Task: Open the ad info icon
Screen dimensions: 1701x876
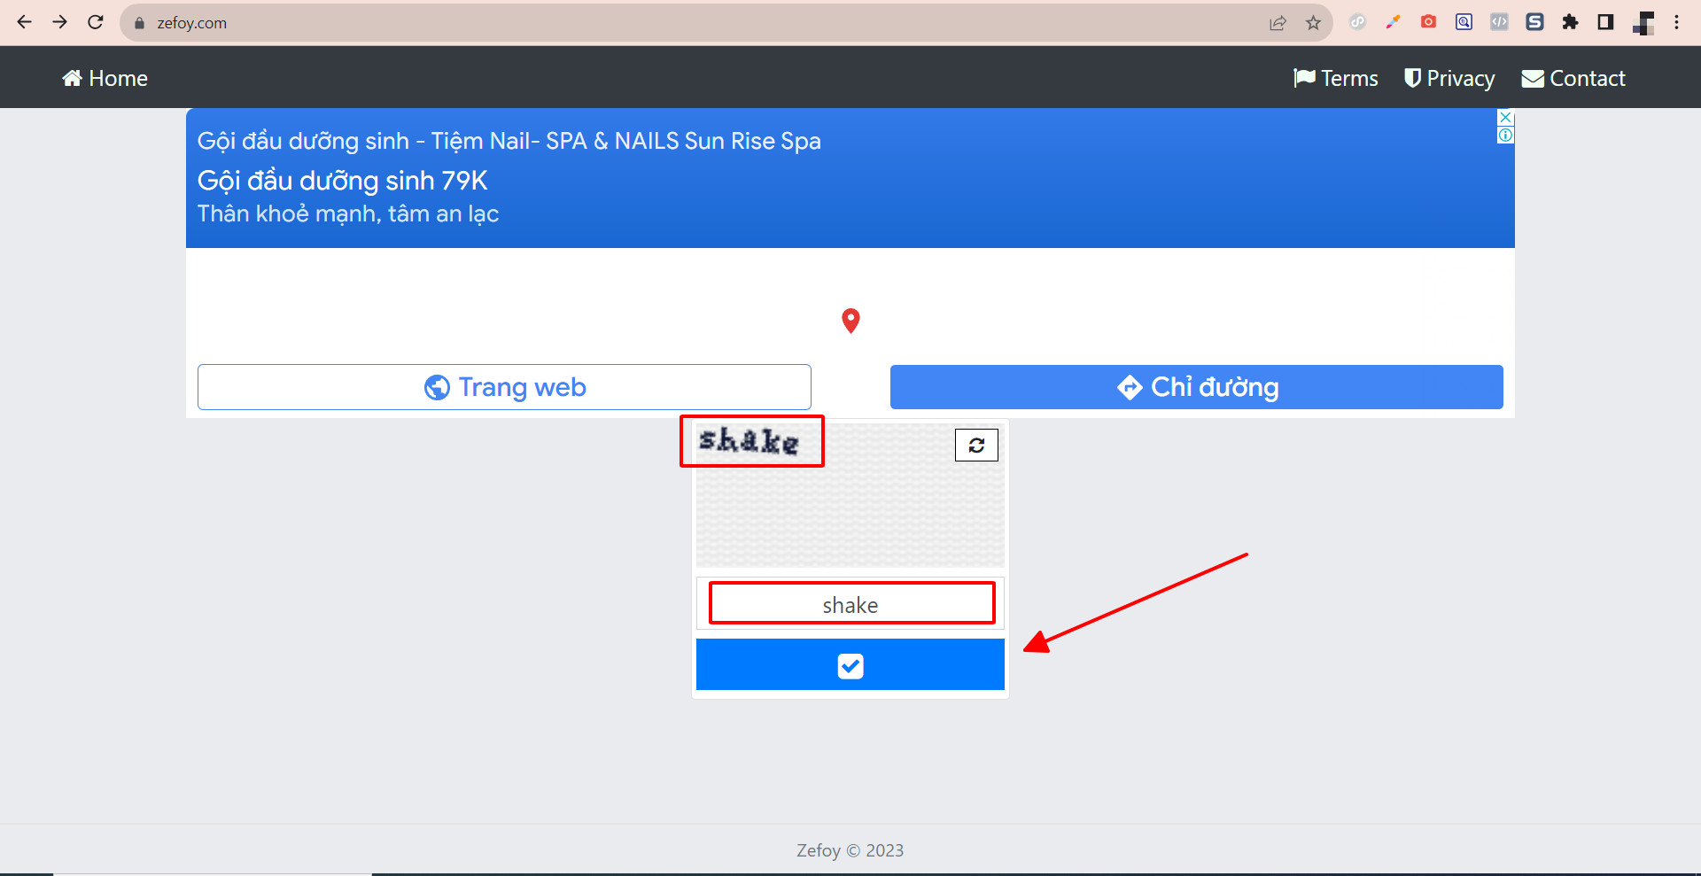Action: coord(1505,136)
